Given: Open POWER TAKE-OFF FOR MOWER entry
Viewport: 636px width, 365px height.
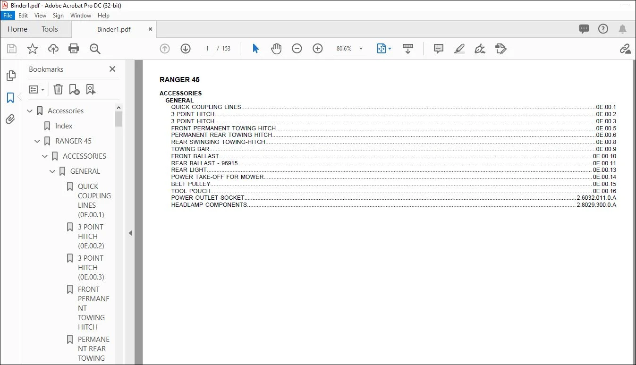Looking at the screenshot, I should click(218, 177).
